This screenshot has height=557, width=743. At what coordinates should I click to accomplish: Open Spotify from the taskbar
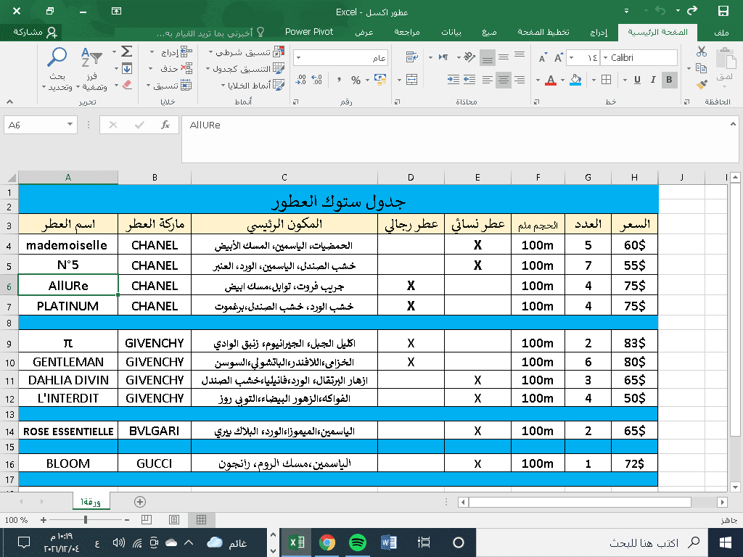point(357,542)
